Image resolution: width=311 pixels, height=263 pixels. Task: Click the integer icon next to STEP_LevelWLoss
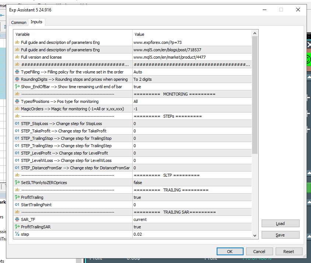(x=17, y=160)
